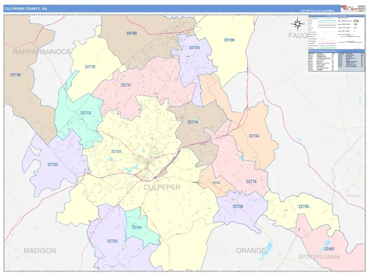Select ZIP code label 22716
This screenshot has width=369, height=277.
pyautogui.click(x=90, y=67)
